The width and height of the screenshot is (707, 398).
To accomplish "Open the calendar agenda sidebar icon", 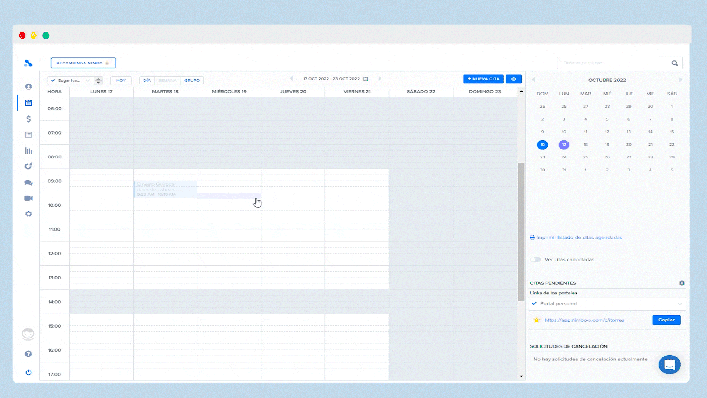I will (28, 103).
